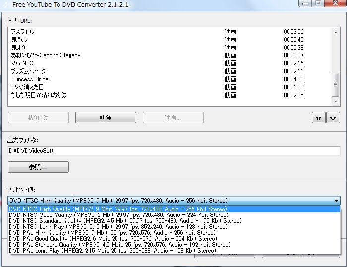Select the V.G NEO list row

[170, 63]
